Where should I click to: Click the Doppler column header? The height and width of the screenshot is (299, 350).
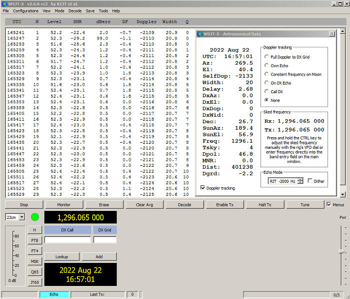click(146, 22)
